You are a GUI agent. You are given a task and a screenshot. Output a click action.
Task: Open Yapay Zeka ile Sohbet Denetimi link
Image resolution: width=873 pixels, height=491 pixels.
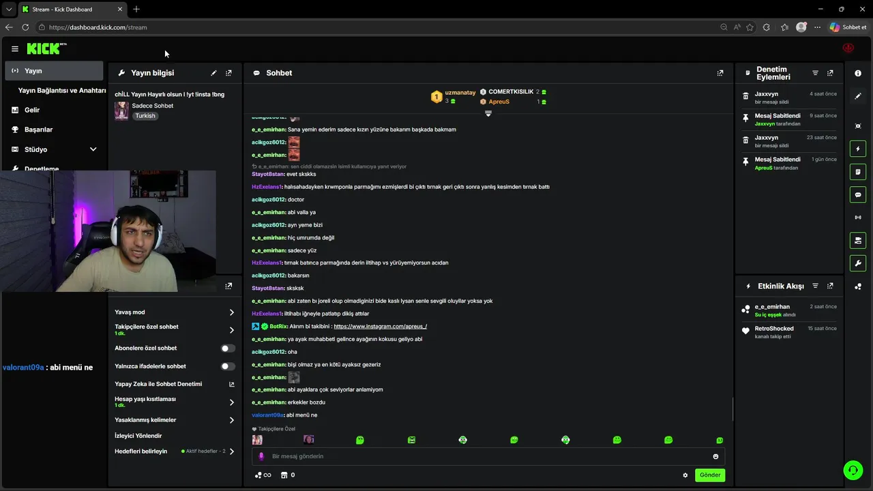pyautogui.click(x=158, y=384)
